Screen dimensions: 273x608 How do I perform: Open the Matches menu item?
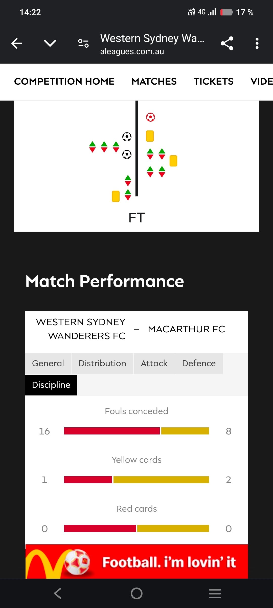tap(154, 82)
